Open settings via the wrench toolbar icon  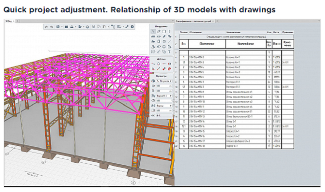pos(127,27)
